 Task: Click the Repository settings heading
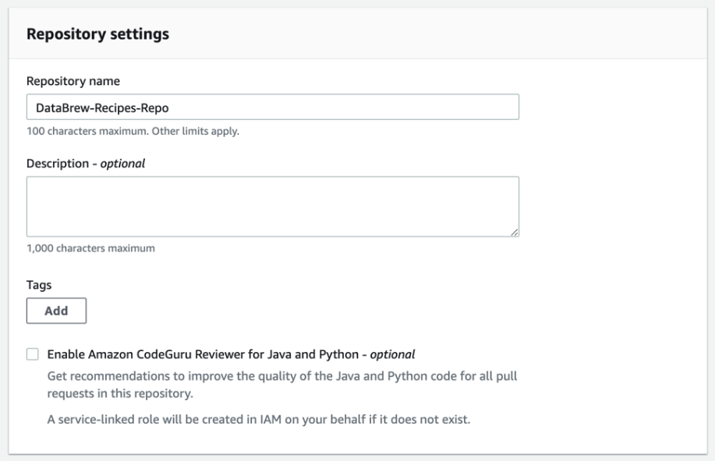coord(98,34)
